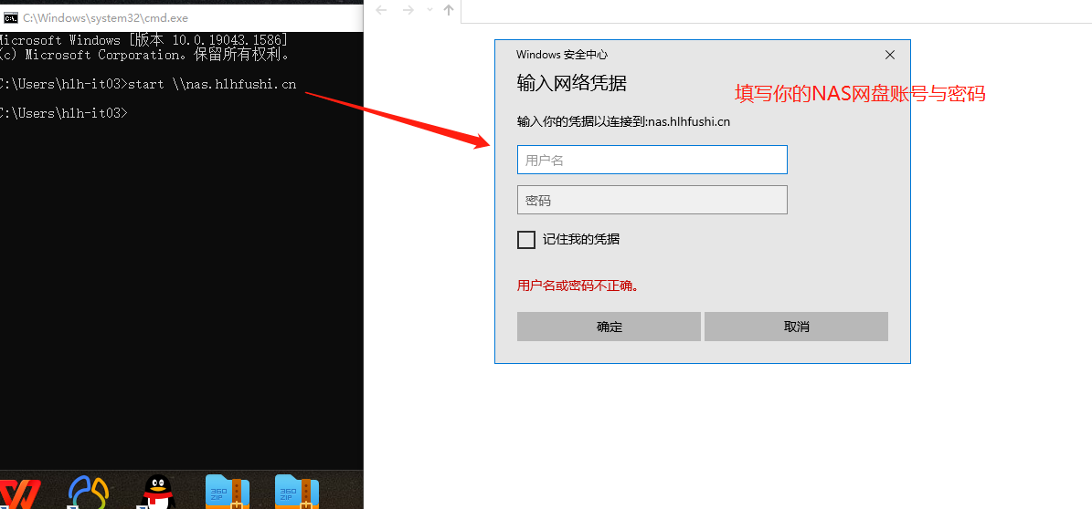
Task: Click the cmd.exe window title text
Action: (x=105, y=18)
